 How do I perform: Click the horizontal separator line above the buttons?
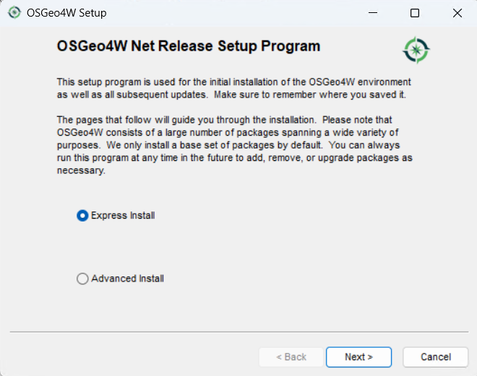[x=237, y=333]
